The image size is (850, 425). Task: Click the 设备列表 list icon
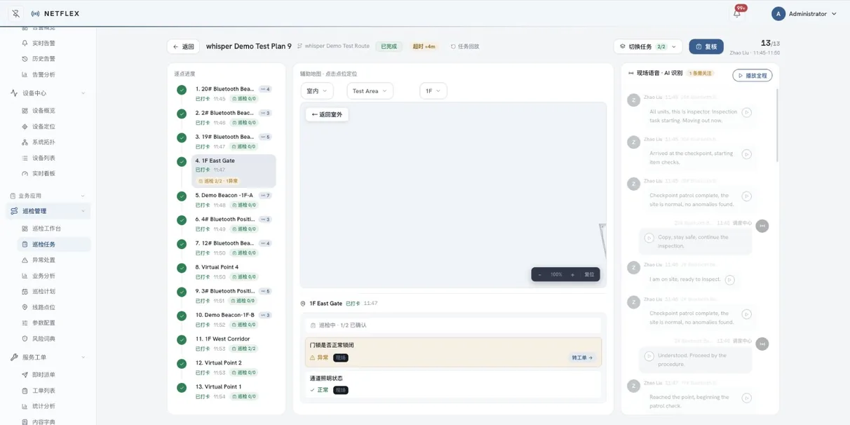(25, 158)
